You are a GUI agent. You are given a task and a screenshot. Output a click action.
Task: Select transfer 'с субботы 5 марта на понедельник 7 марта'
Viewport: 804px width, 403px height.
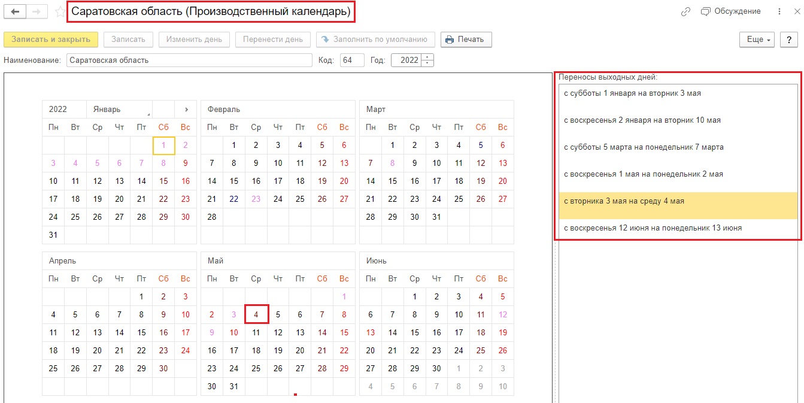coord(678,151)
